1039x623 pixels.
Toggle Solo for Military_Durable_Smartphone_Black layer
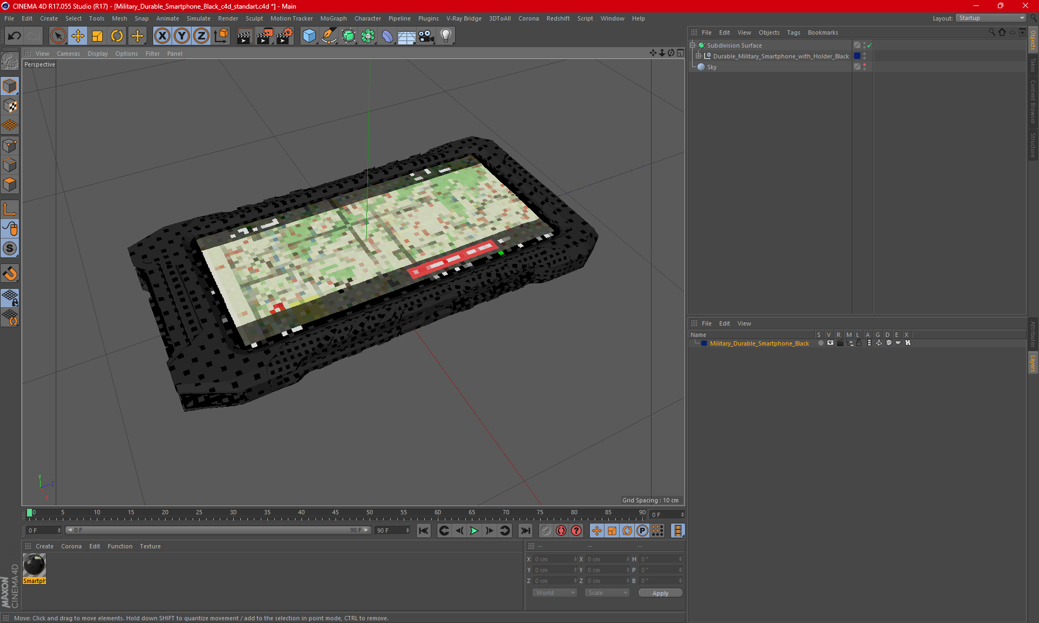tap(820, 343)
